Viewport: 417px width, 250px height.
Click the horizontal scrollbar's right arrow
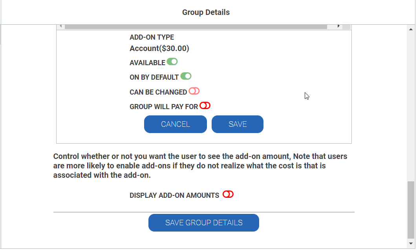[x=338, y=26]
